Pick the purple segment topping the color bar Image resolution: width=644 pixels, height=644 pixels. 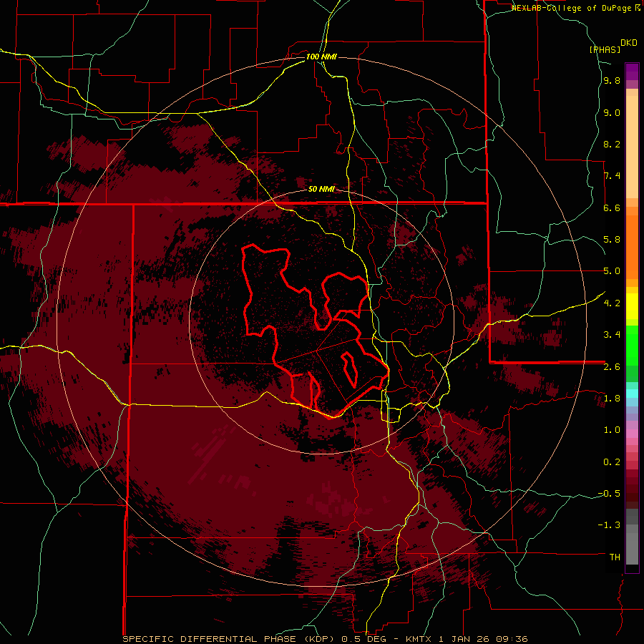632,72
